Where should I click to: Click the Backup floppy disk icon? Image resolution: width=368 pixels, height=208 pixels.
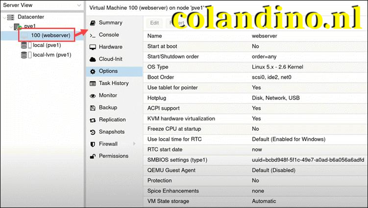(x=93, y=108)
